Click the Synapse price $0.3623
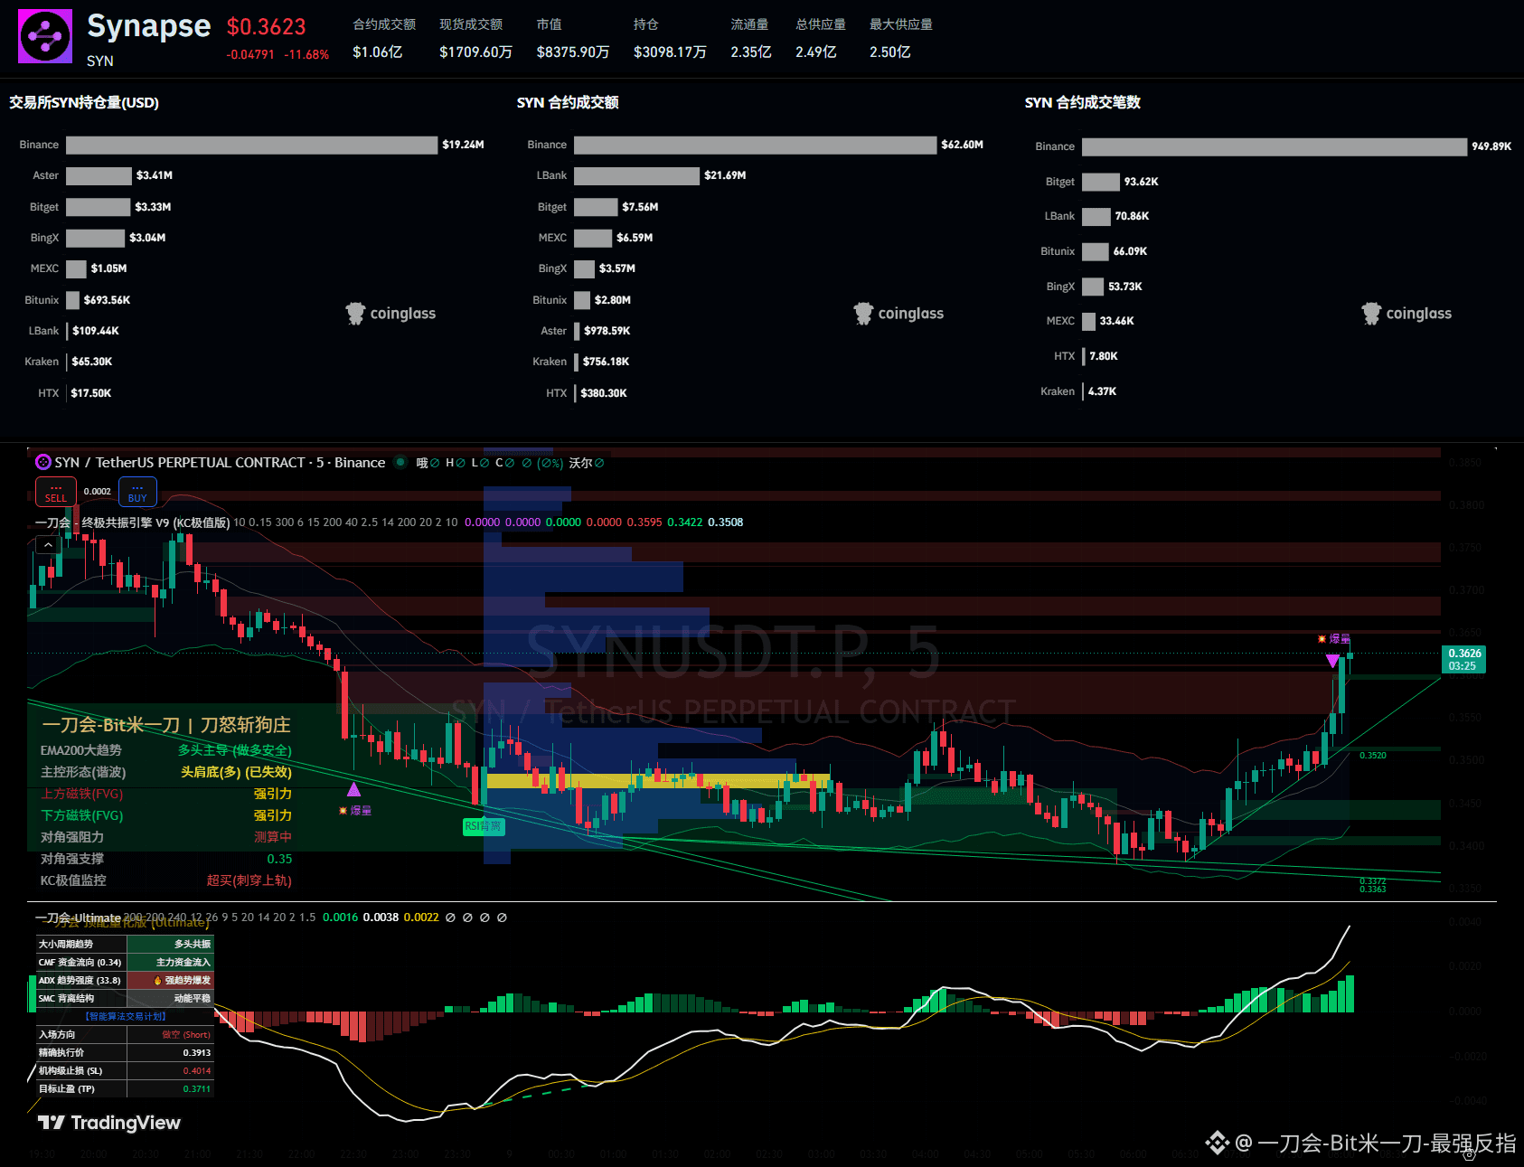Viewport: 1524px width, 1167px height. click(267, 27)
